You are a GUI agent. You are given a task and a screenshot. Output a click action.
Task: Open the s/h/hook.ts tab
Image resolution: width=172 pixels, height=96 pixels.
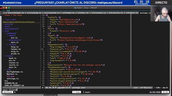(69, 13)
